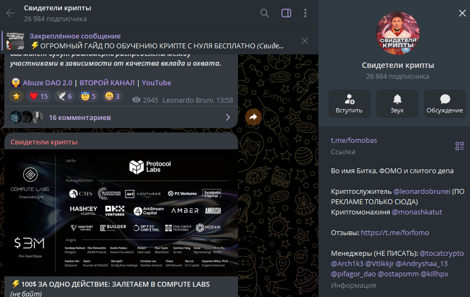The width and height of the screenshot is (470, 297).
Task: Open the Abuze DAO 2.0 link
Action: click(x=47, y=83)
